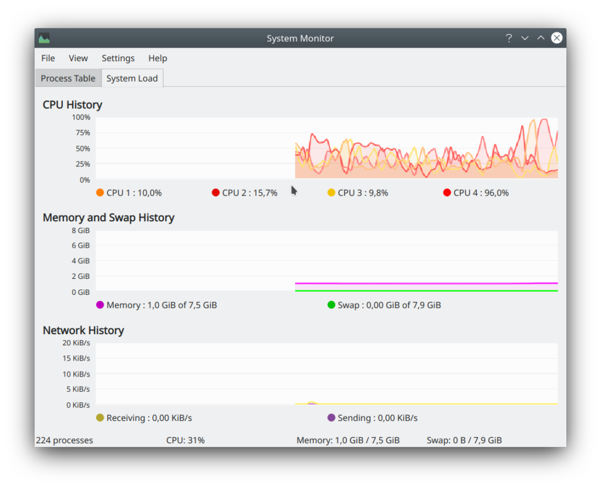
Task: Click the question mark help button in titlebar
Action: 509,38
